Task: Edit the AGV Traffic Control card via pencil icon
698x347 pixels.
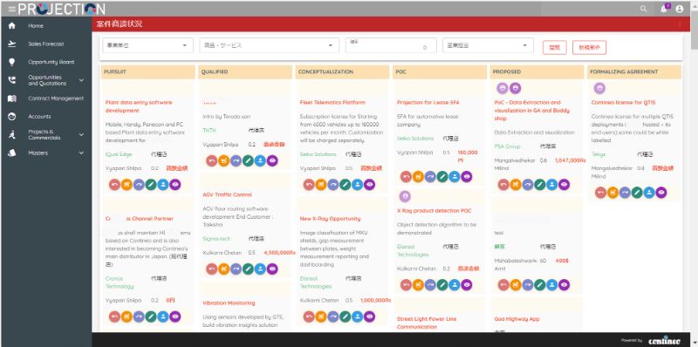Action: point(248,269)
